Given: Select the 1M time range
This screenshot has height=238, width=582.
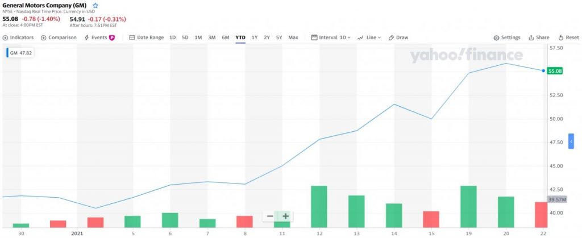Looking at the screenshot, I should (198, 37).
